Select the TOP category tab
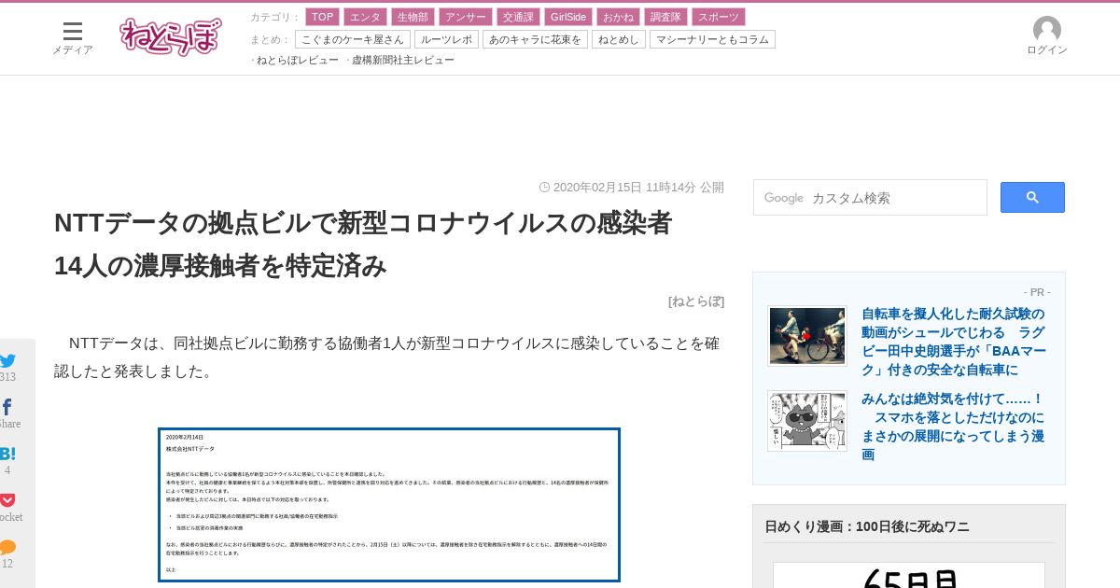 click(x=322, y=17)
